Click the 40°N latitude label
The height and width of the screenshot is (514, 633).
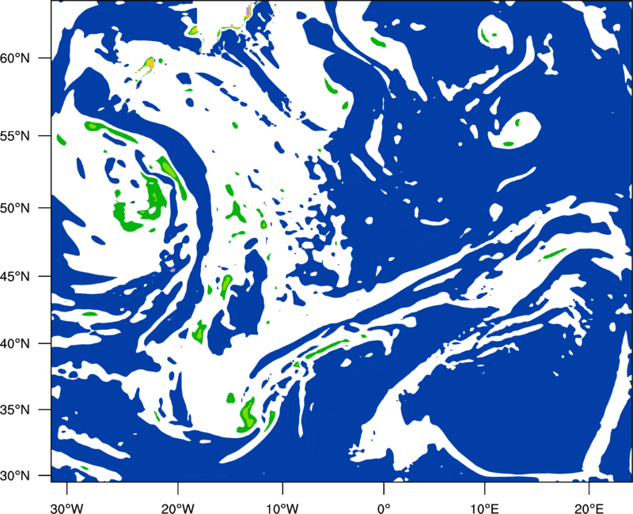(x=15, y=344)
